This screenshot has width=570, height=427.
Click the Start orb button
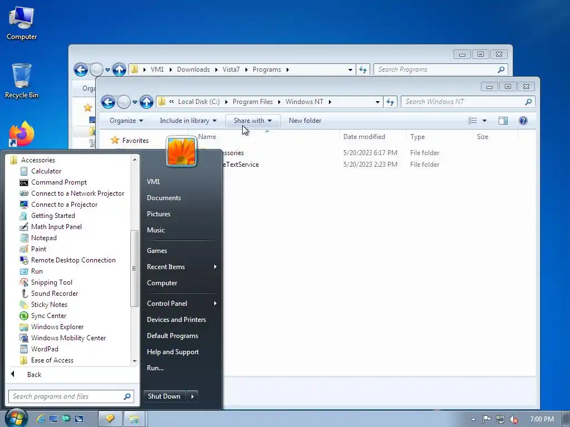tap(16, 418)
